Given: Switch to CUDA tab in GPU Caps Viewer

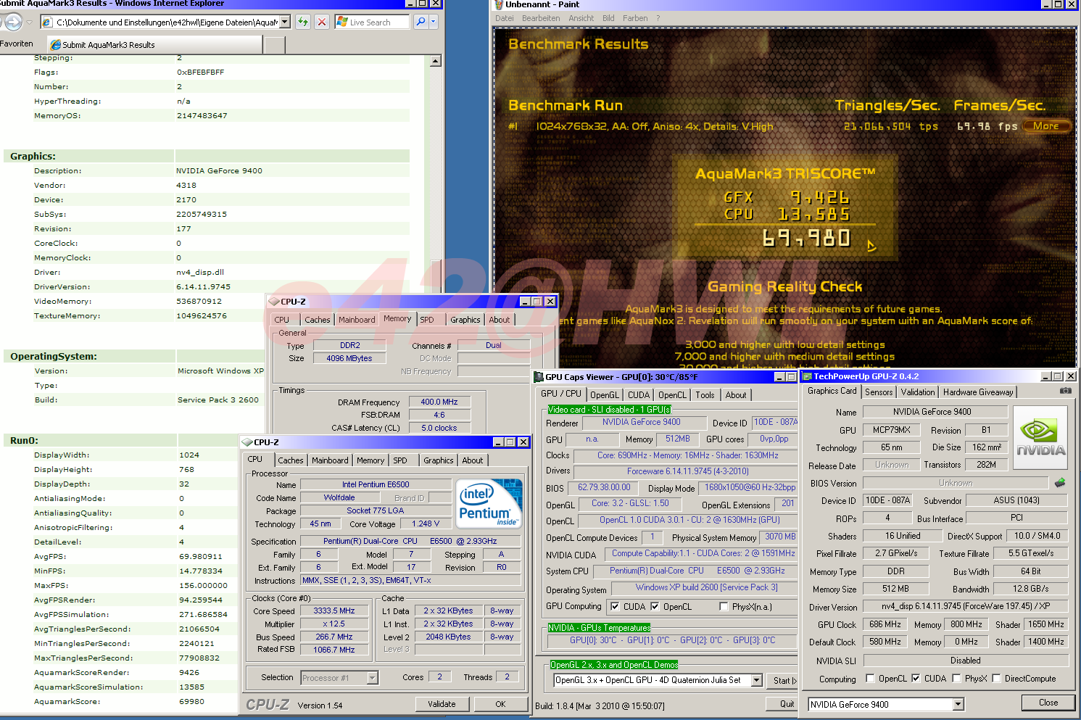Looking at the screenshot, I should click(x=639, y=395).
